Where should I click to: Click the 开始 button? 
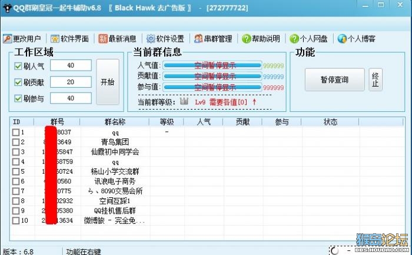[108, 82]
